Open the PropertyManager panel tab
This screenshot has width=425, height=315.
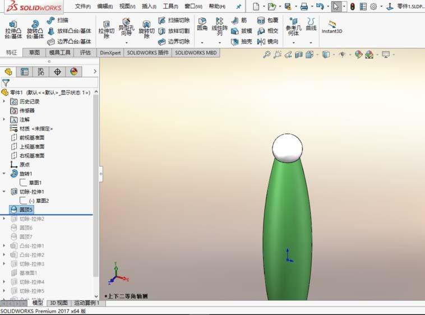click(x=25, y=72)
